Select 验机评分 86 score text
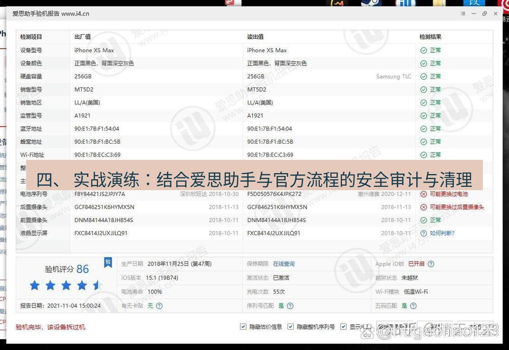509x350 pixels. 67,269
